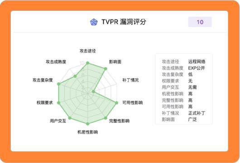Click the 无需 value beside 用户交互
Image resolution: width=240 pixels, height=163 pixels.
[192, 87]
